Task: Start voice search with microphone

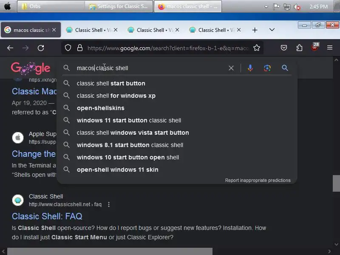Action: pyautogui.click(x=250, y=68)
